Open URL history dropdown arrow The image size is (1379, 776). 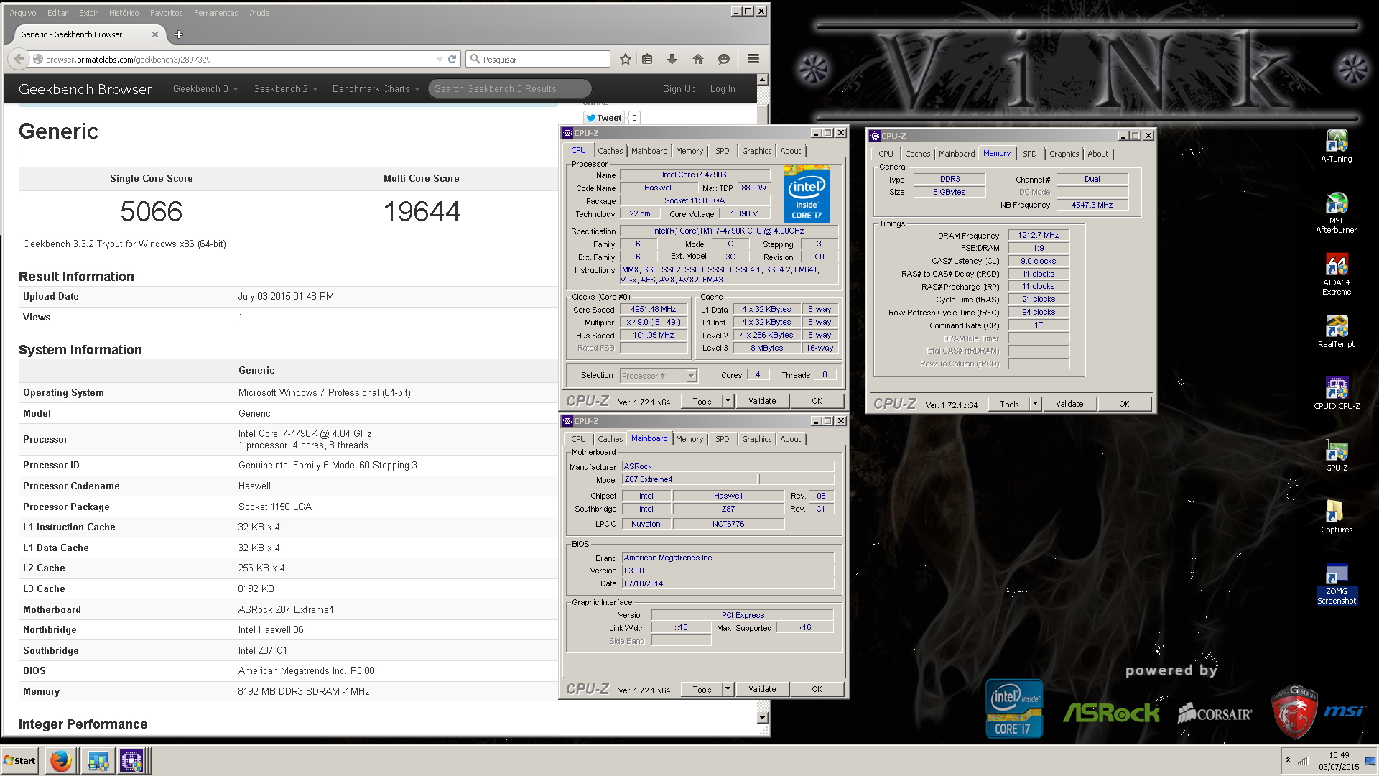[440, 59]
